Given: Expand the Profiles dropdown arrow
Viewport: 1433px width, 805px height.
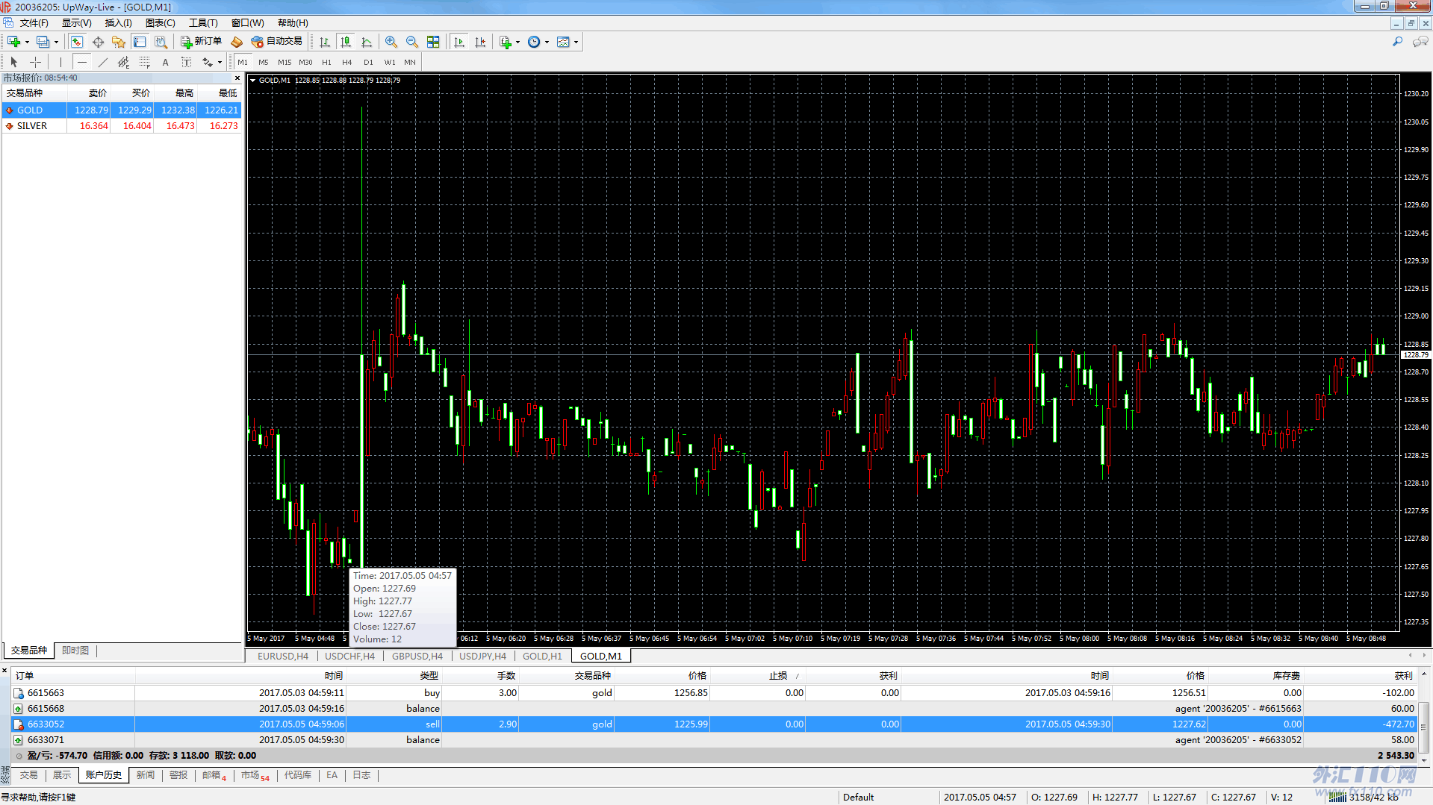Looking at the screenshot, I should coord(56,42).
